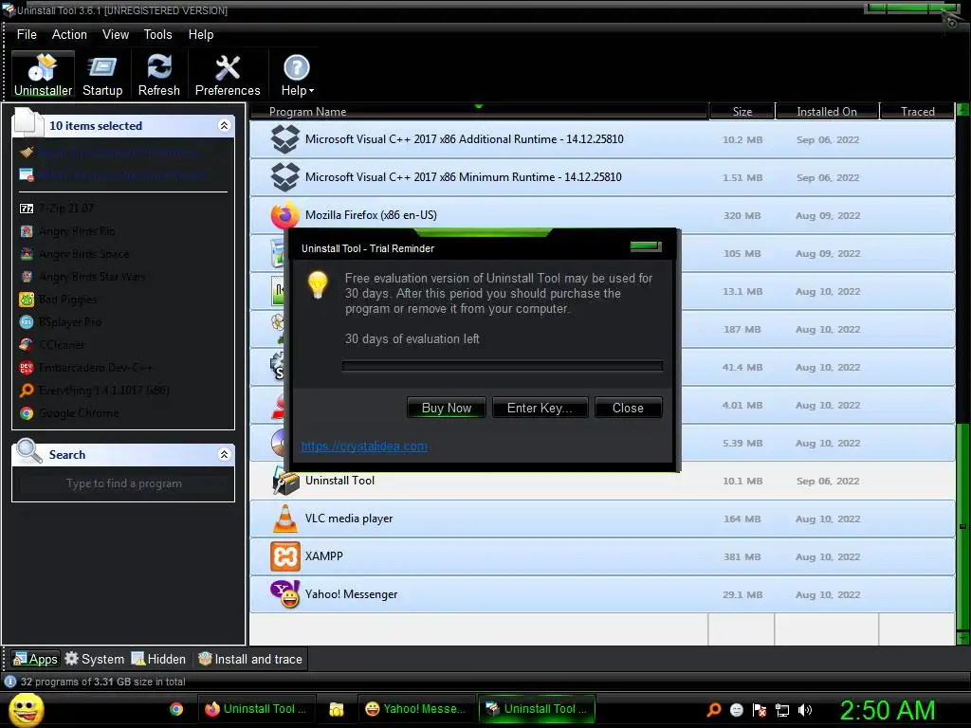This screenshot has width=971, height=728.
Task: Click the batch uninstall broom icon
Action: pyautogui.click(x=26, y=153)
